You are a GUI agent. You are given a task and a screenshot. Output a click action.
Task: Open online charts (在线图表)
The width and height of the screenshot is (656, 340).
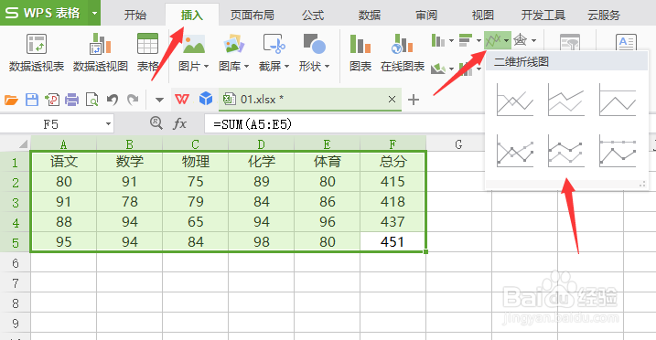point(403,53)
